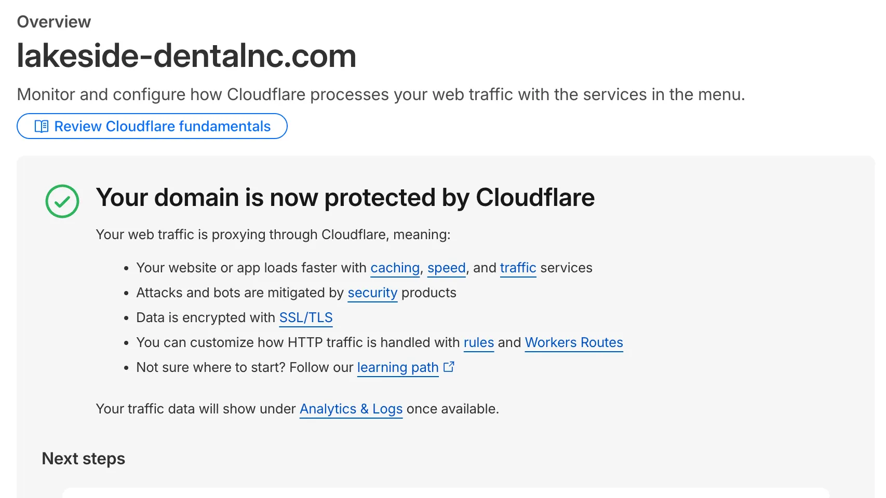Image resolution: width=886 pixels, height=498 pixels.
Task: Open the speed link
Action: click(446, 268)
